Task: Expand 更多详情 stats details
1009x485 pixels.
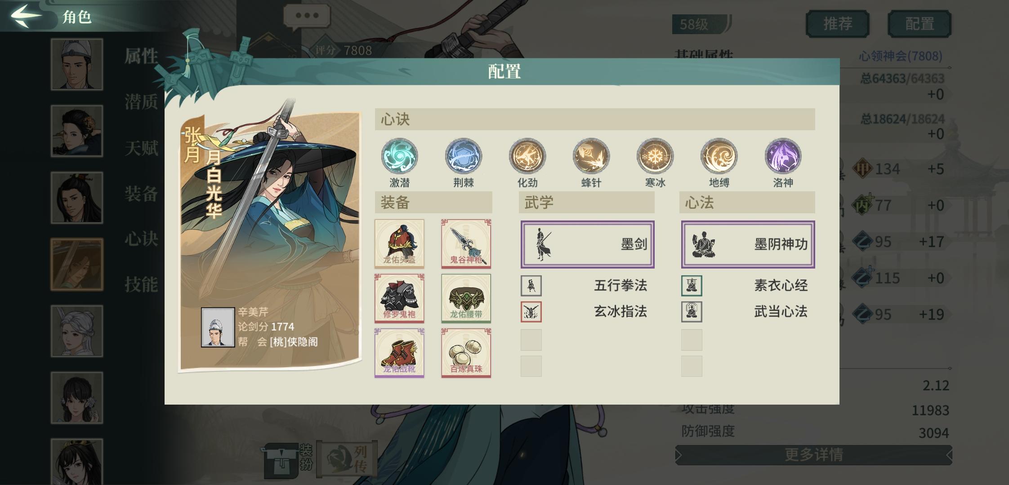Action: pos(813,455)
